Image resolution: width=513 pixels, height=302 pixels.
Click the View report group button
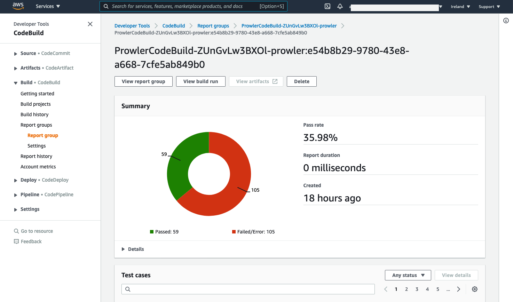[x=143, y=81]
